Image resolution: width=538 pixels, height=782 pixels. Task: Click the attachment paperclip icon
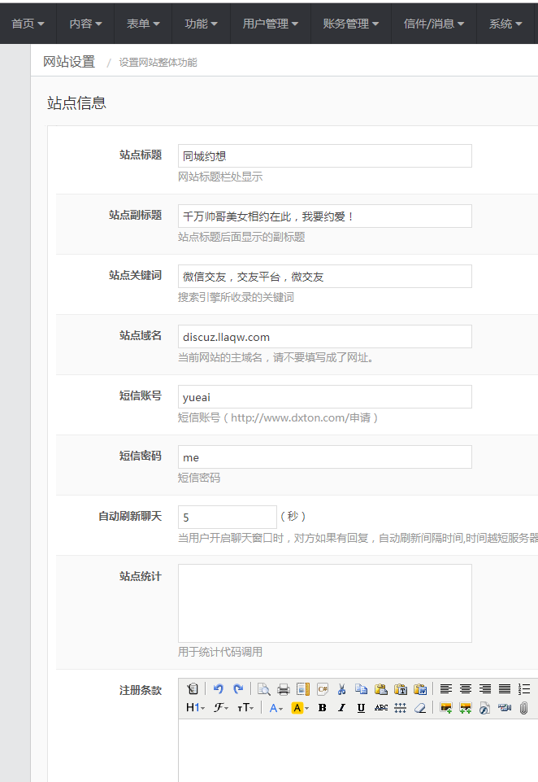pos(524,708)
